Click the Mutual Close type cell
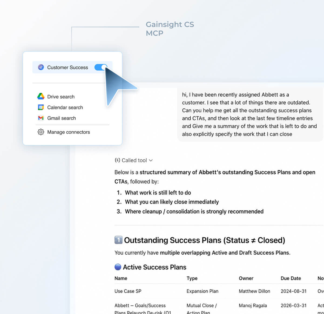Screen dimensions: 324x314 [202, 309]
